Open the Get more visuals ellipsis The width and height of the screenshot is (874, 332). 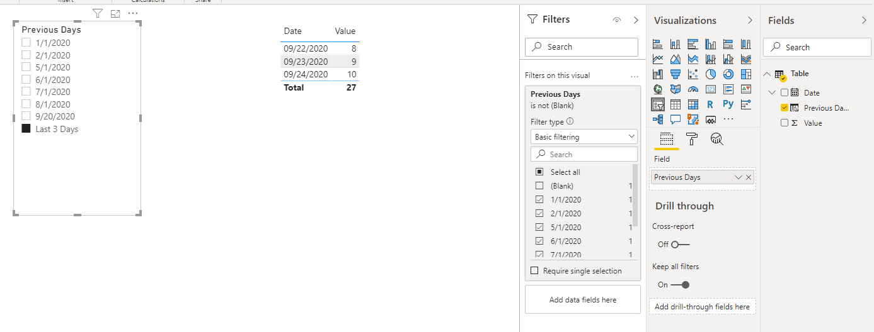pyautogui.click(x=728, y=119)
